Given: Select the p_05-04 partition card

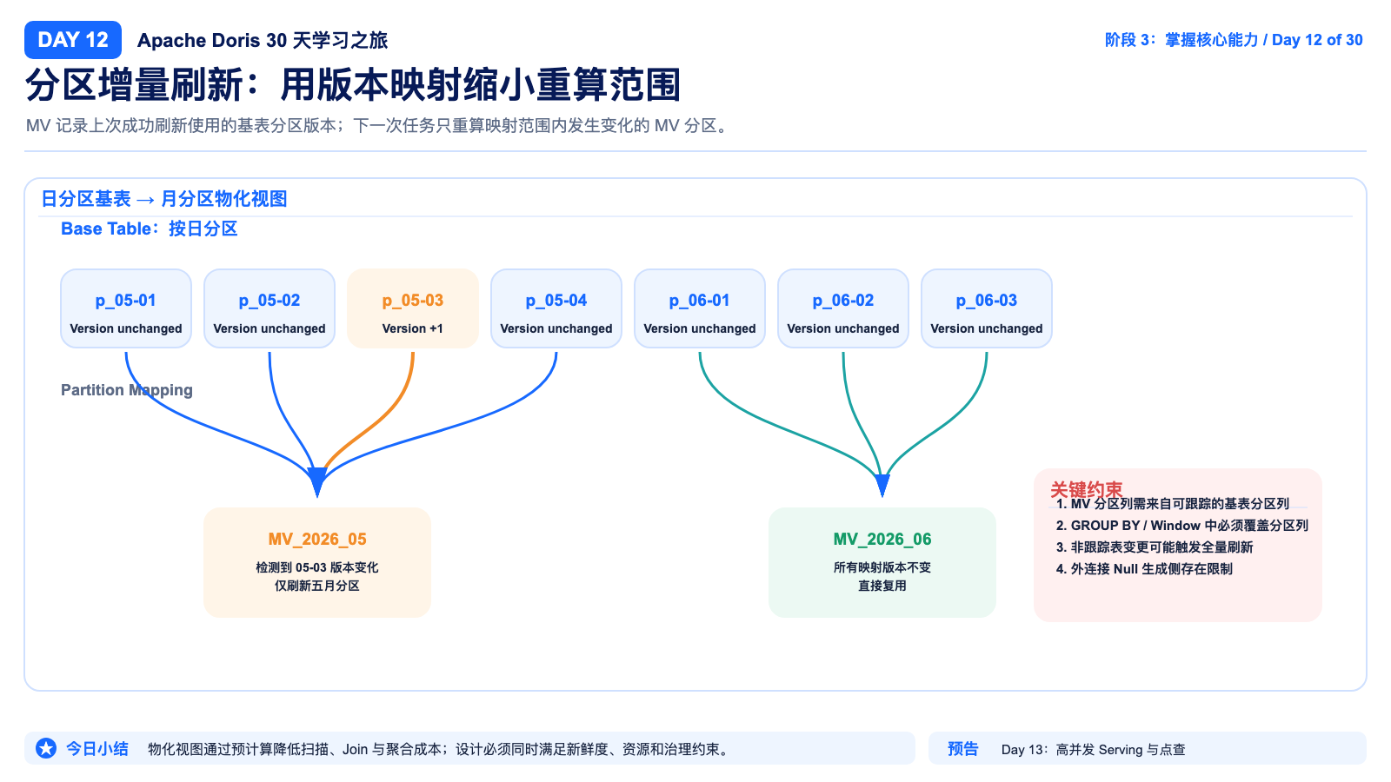Looking at the screenshot, I should click(556, 308).
